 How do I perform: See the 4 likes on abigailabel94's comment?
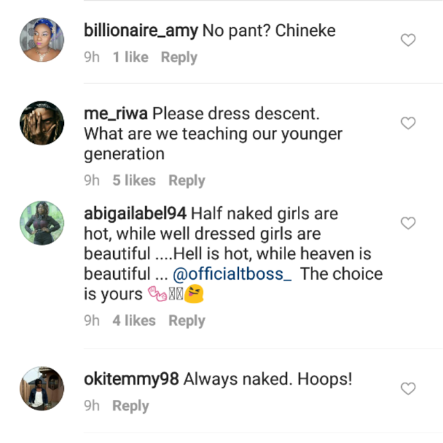coord(134,321)
